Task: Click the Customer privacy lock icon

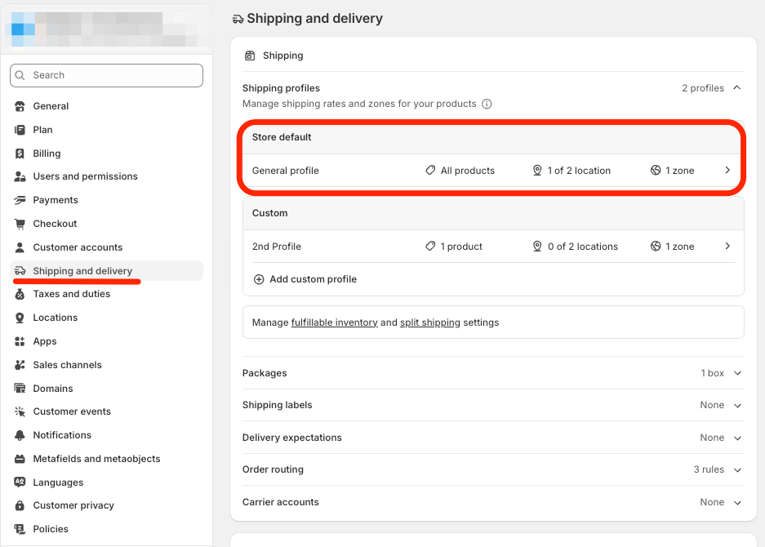Action: 20,505
